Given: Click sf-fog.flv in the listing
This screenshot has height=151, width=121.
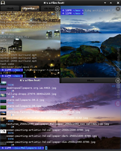Looking at the screenshot, I should (8, 52).
